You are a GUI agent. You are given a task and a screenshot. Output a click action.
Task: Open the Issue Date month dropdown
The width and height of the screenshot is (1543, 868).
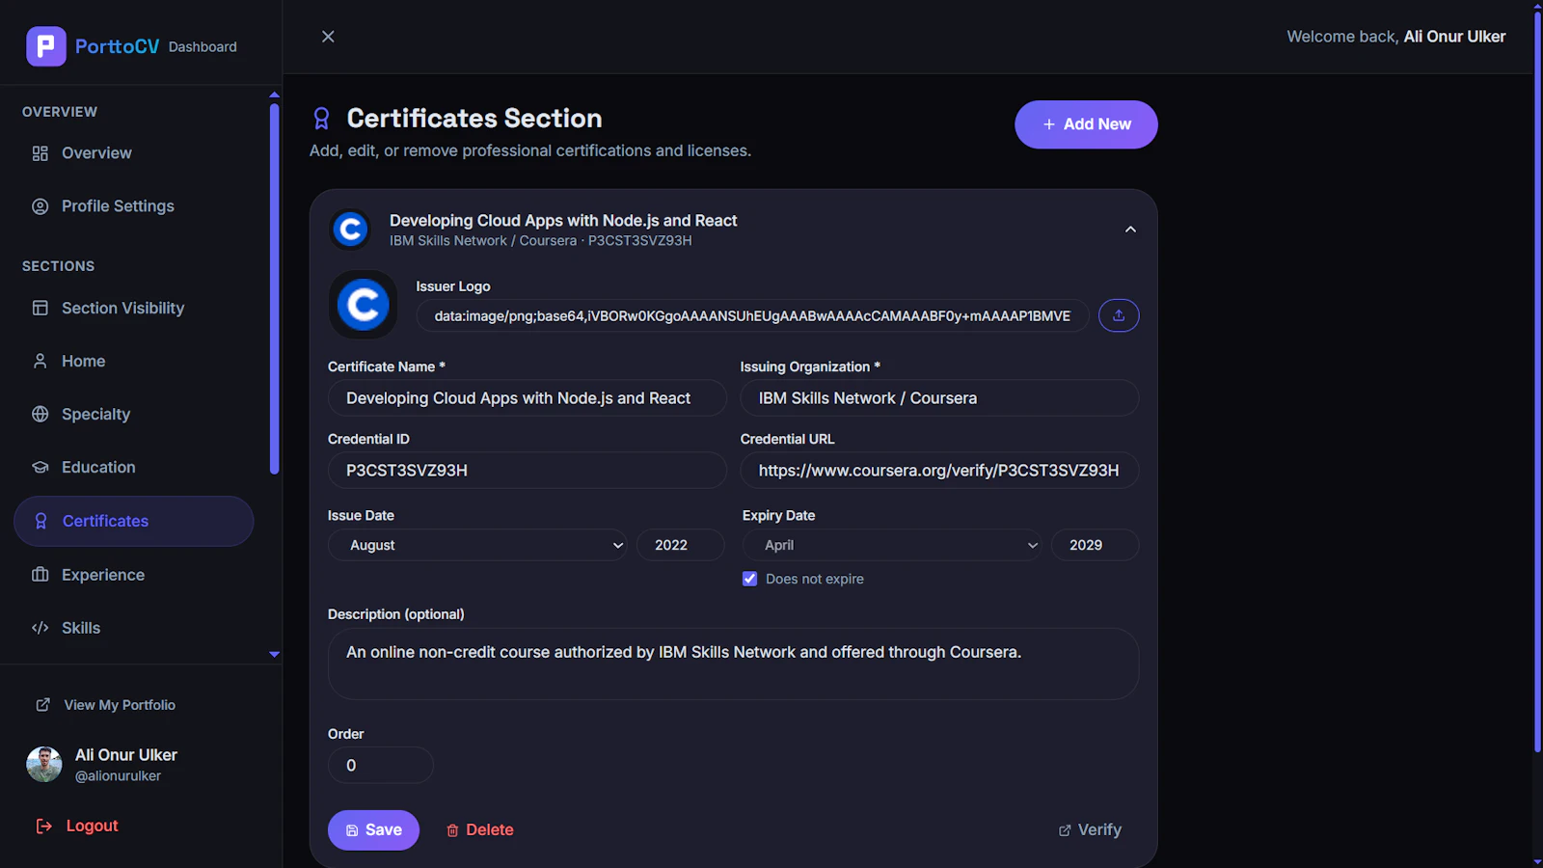477,545
